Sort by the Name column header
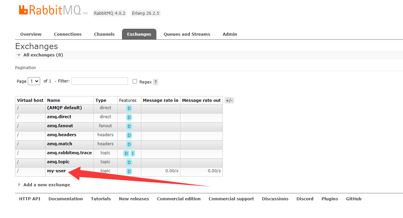Screen dimensions: 403x218 click(54, 100)
